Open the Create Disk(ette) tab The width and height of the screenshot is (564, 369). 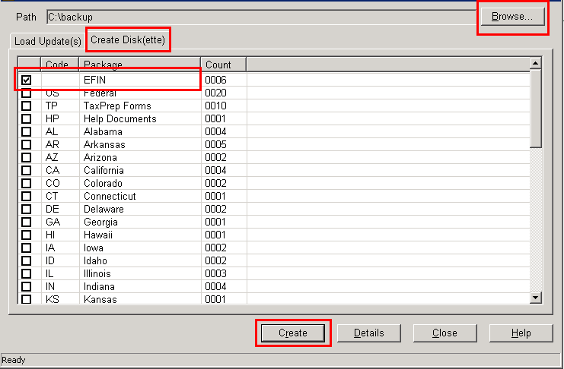tap(128, 39)
